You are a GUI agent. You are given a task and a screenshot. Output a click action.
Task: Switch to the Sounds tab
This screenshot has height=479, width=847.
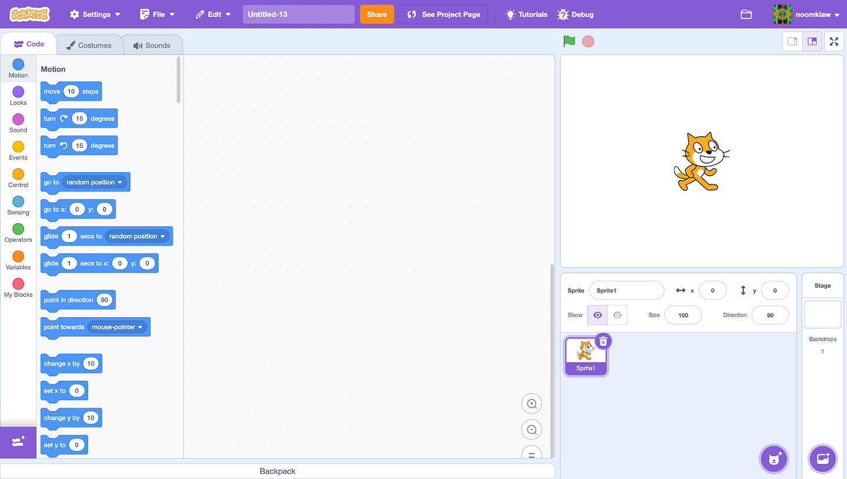152,45
